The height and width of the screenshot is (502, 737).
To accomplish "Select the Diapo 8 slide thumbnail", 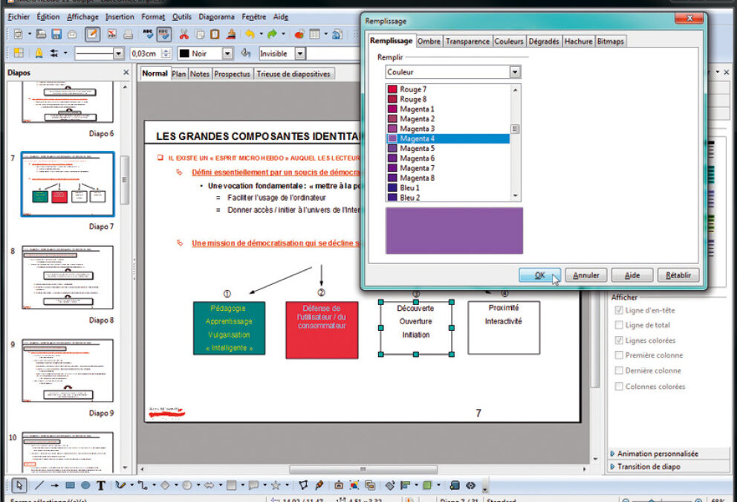I will (x=68, y=277).
